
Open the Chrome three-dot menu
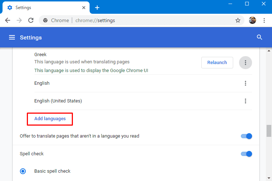click(264, 20)
